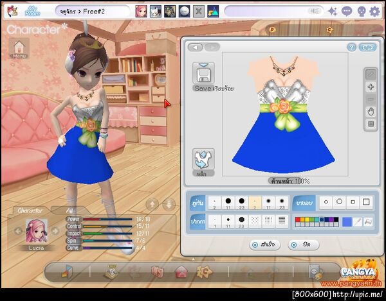Image resolution: width=386 pixels, height=301 pixels.
Task: Select second-row round brush size 11
Action: point(228,221)
